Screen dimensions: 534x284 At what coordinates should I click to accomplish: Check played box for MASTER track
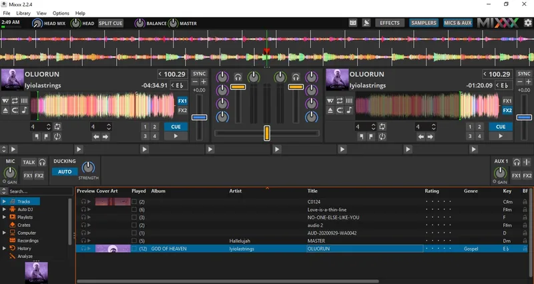coord(134,241)
